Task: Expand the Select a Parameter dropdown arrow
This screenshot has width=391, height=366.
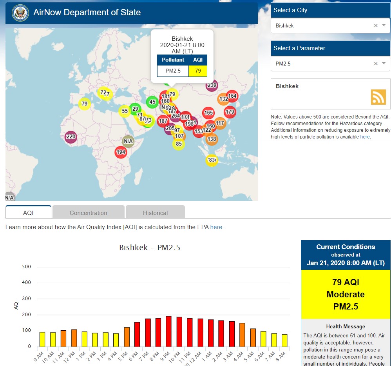Action: [384, 64]
